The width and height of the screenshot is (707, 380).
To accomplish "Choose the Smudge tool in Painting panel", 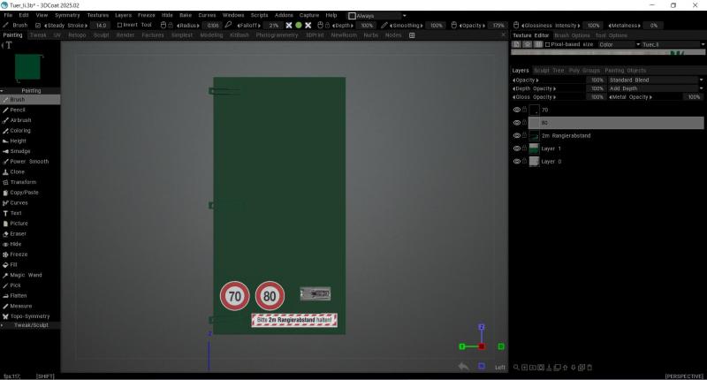I will (x=19, y=151).
